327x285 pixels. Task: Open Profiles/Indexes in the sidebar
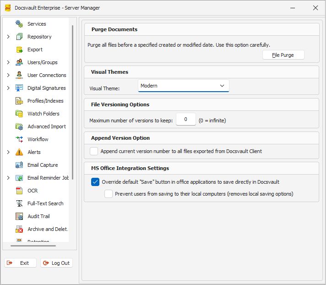click(x=45, y=101)
